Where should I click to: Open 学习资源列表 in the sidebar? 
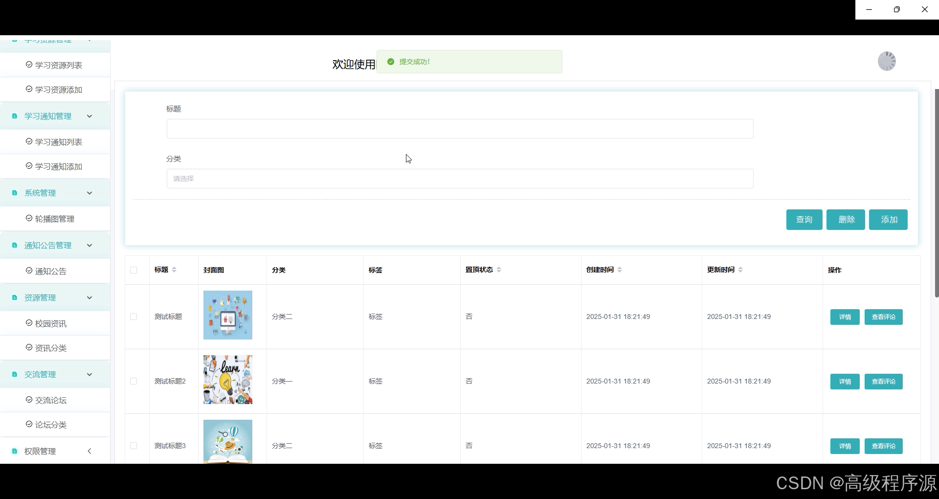(55, 65)
